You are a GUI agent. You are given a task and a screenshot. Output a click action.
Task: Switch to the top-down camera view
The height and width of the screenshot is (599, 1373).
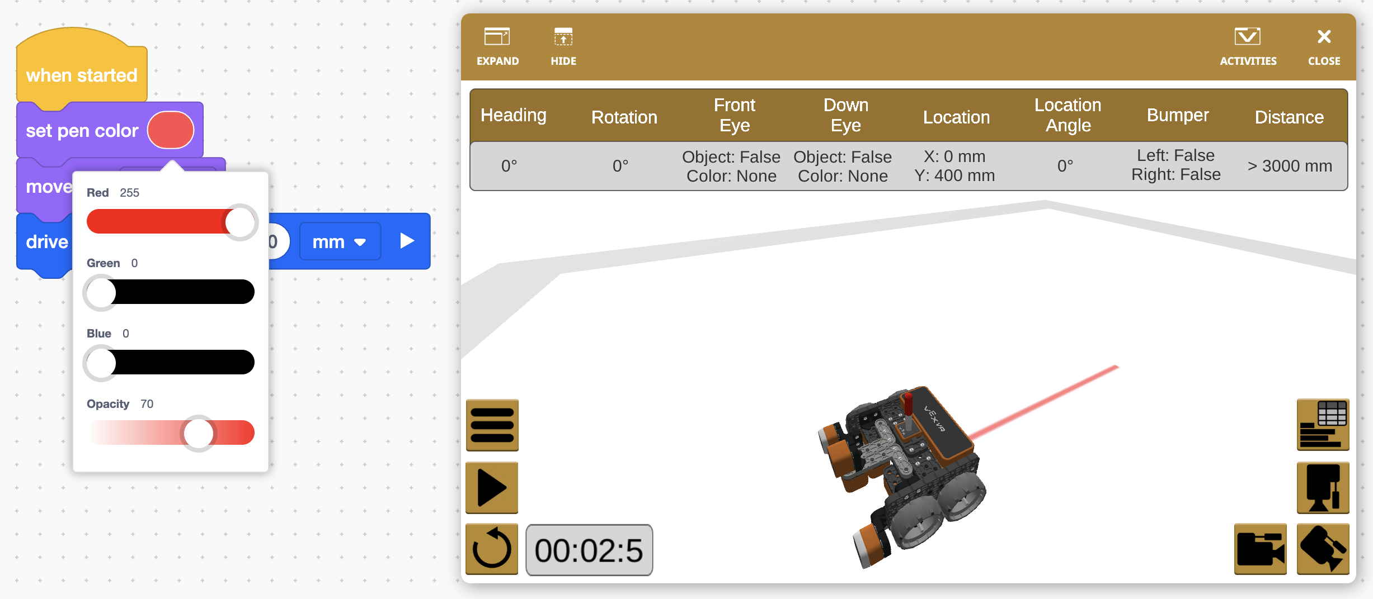(1323, 487)
